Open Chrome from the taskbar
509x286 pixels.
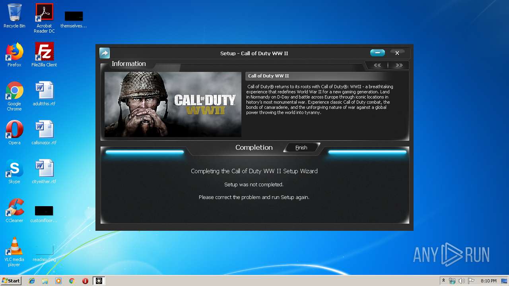coord(72,281)
